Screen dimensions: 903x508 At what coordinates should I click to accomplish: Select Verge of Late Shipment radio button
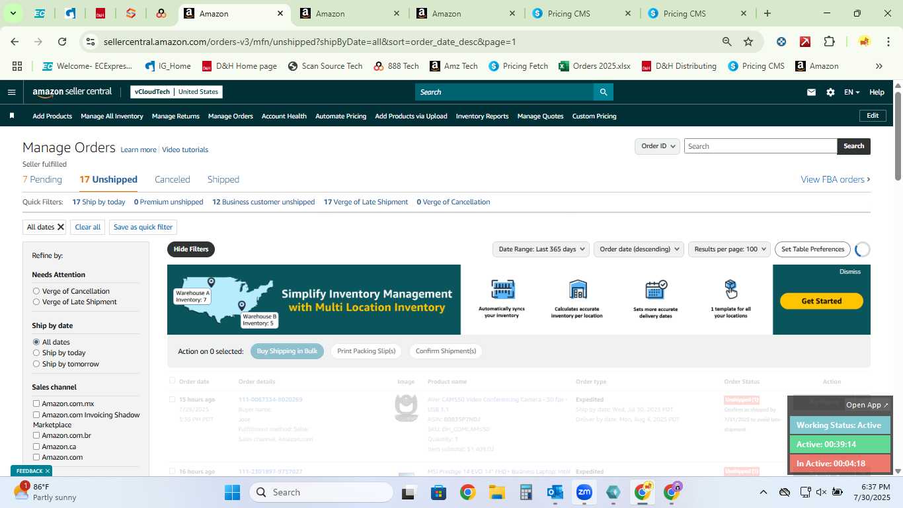(x=36, y=302)
